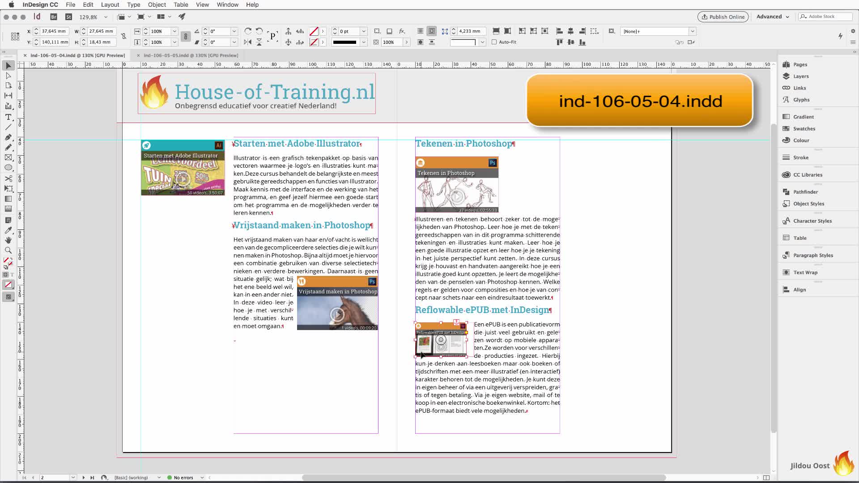
Task: Open the shear angle dropdown
Action: (x=234, y=42)
